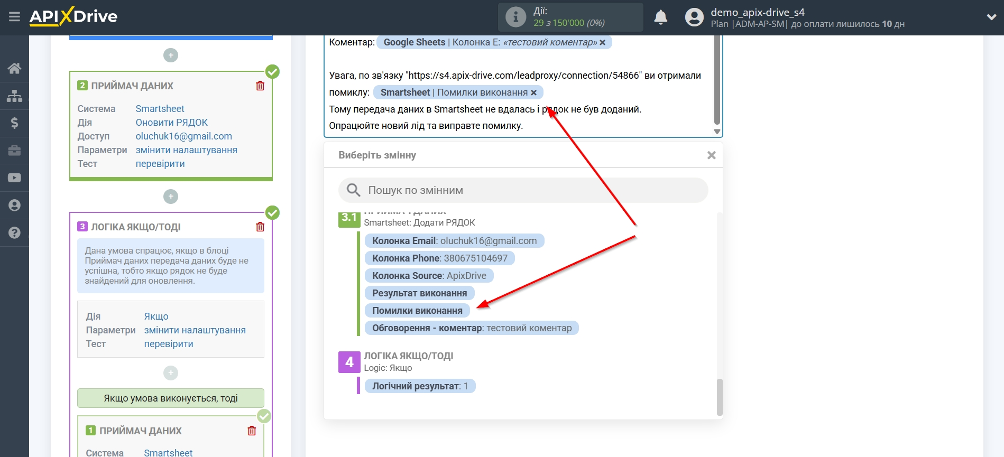The image size is (1004, 457).
Task: Click the message text area scrollbar
Action: point(717,79)
